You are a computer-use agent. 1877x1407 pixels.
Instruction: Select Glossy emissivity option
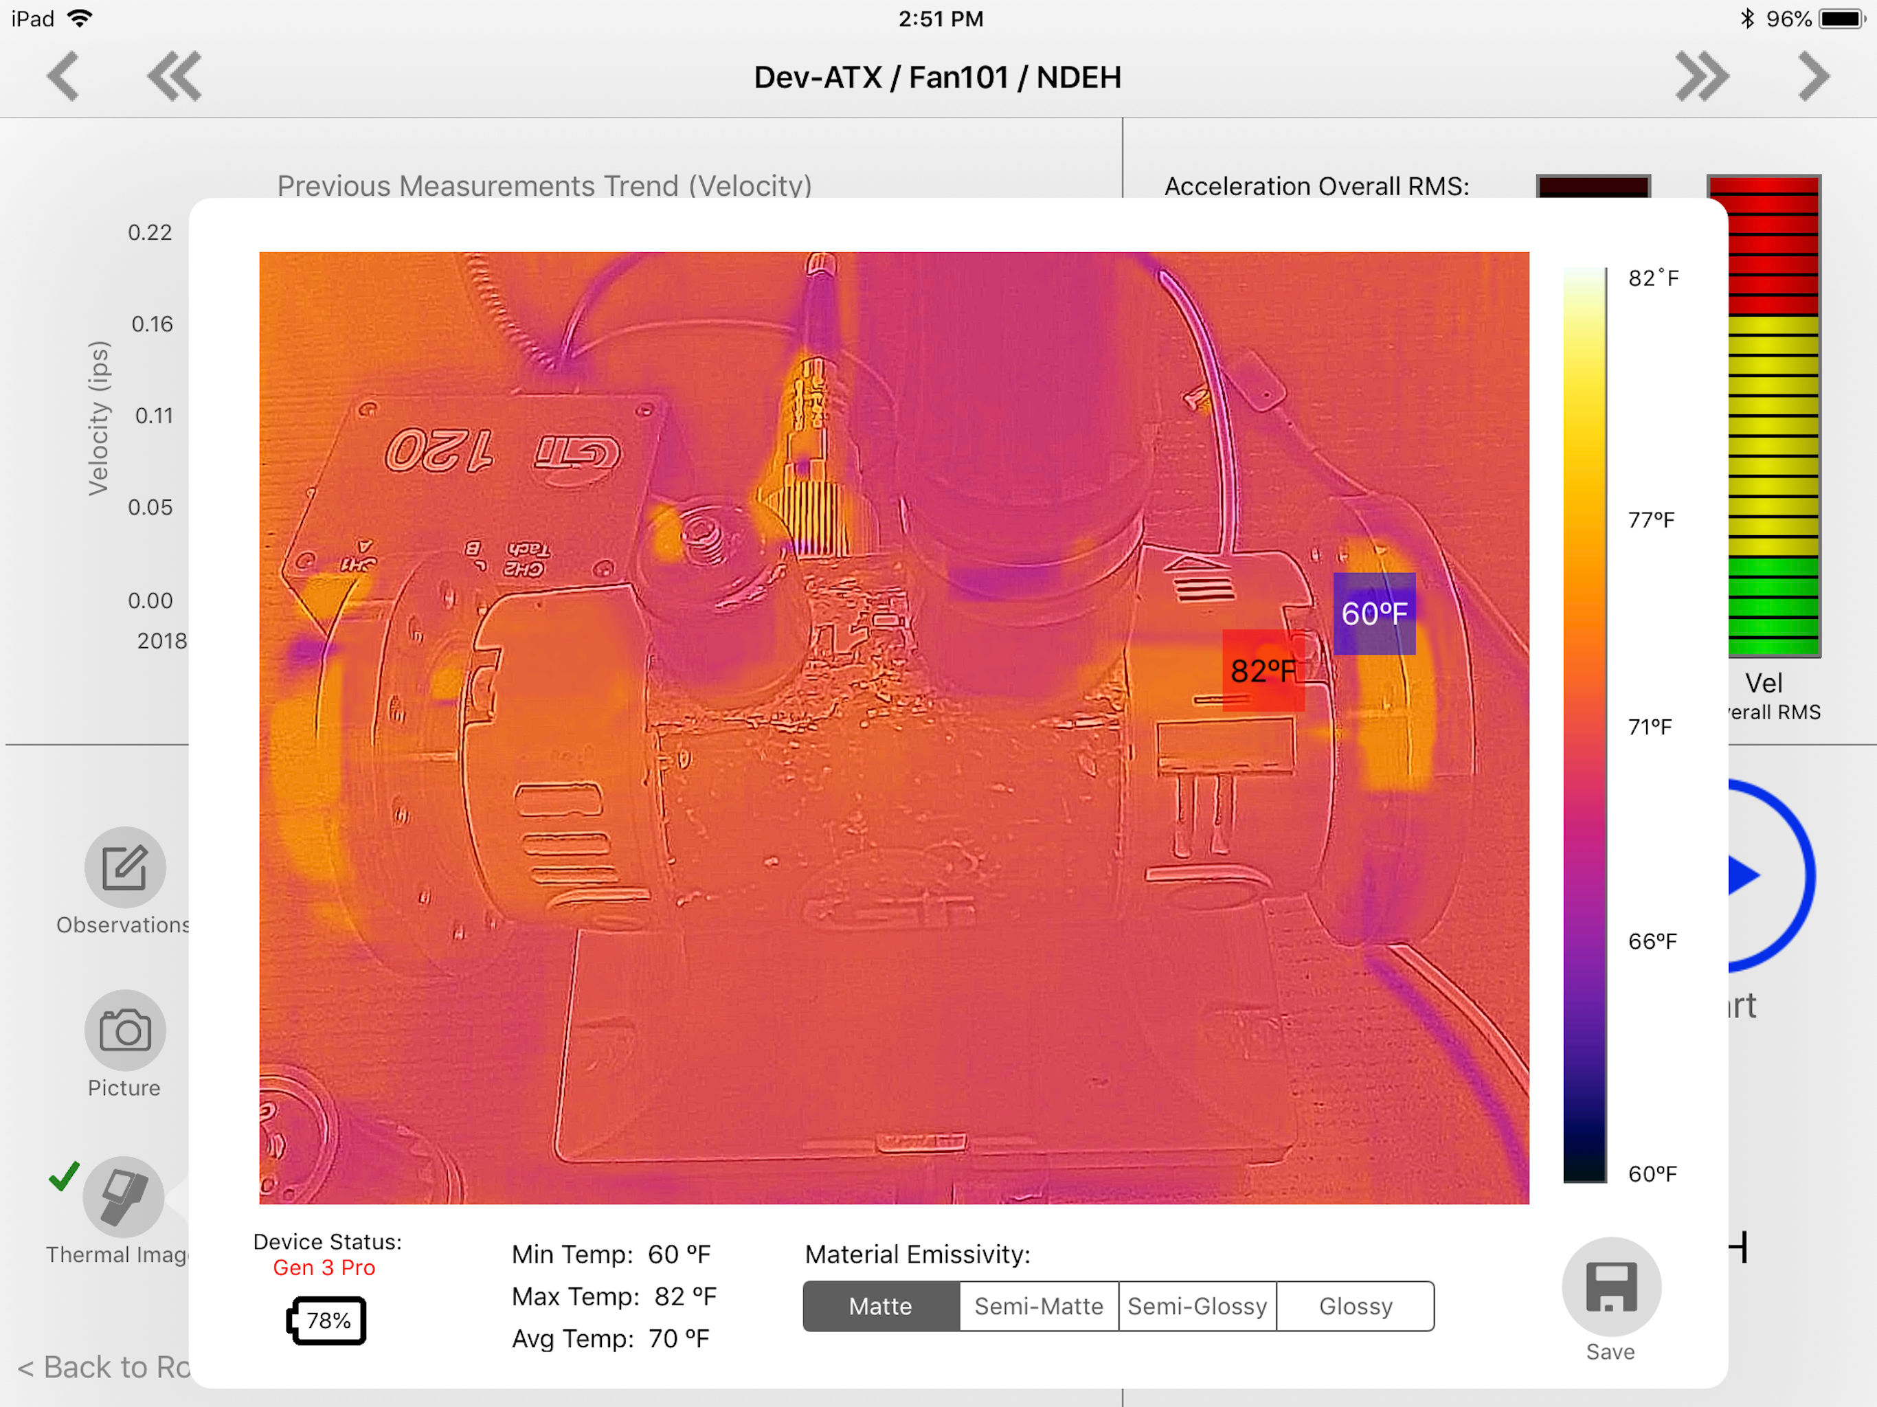point(1355,1306)
